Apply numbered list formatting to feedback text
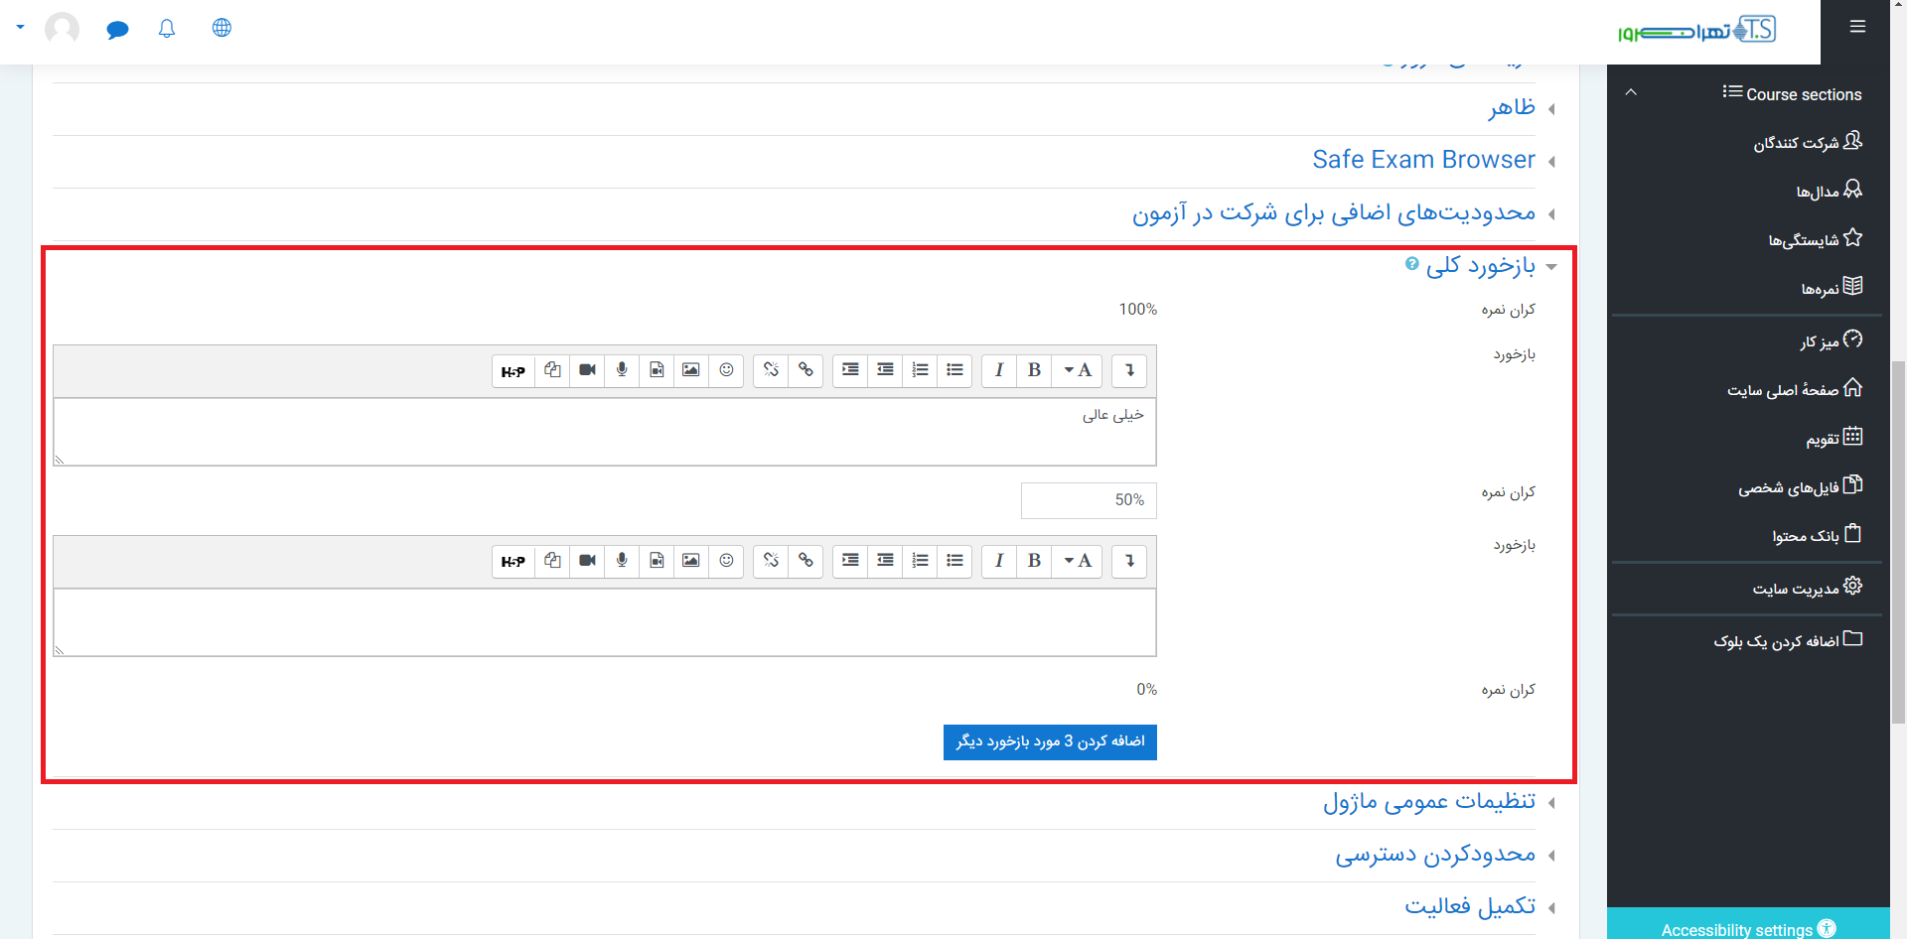The image size is (1907, 939). coord(920,370)
